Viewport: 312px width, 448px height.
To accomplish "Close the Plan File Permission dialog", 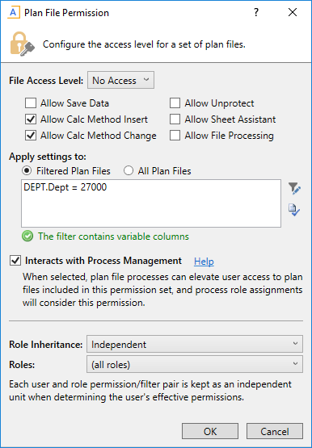I will point(293,12).
